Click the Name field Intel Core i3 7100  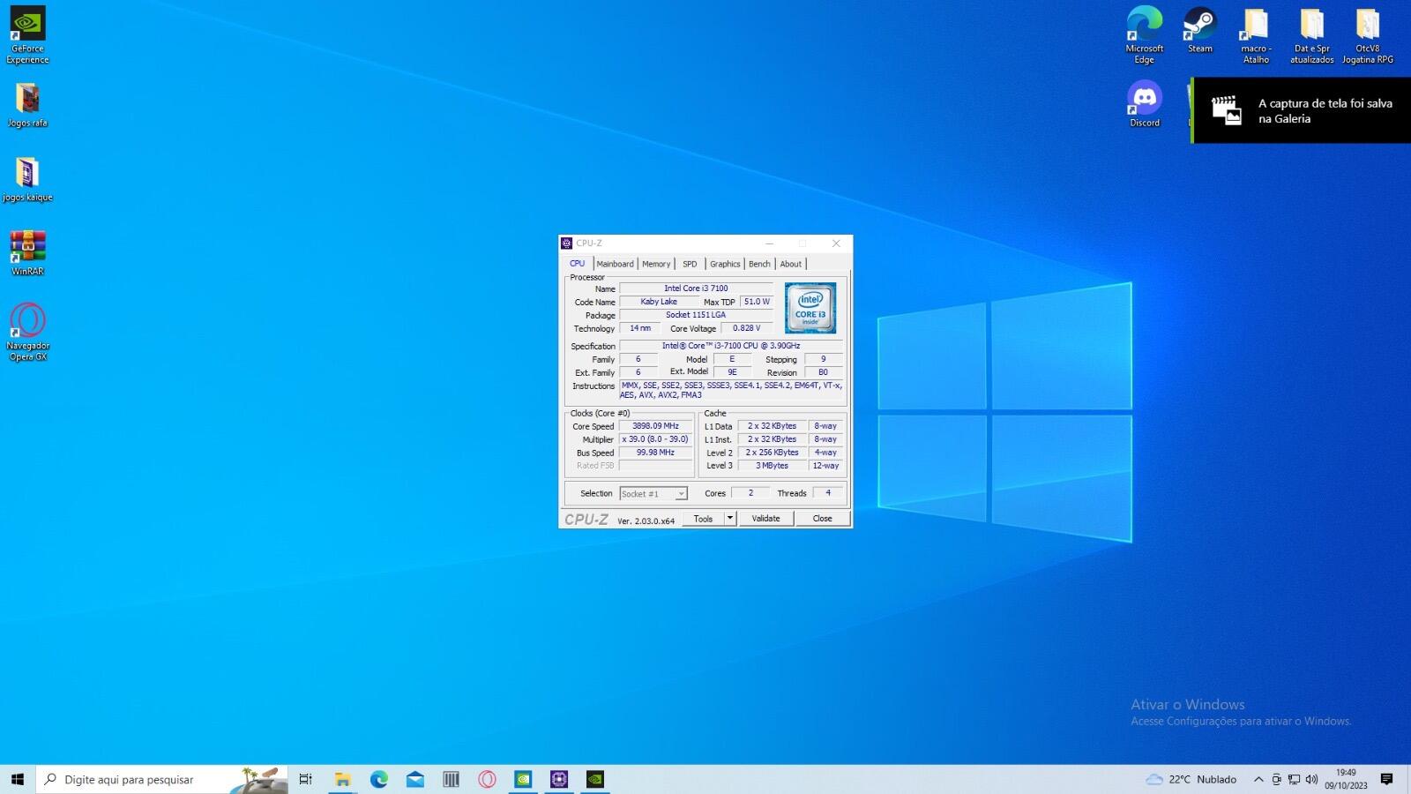click(x=696, y=288)
